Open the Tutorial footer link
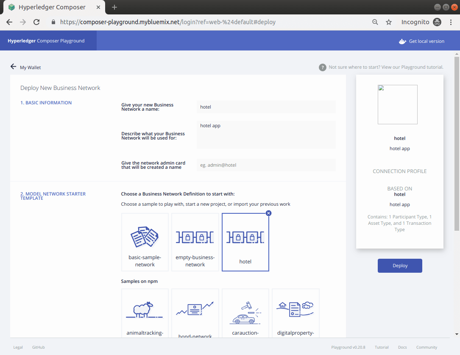The image size is (460, 355). pyautogui.click(x=382, y=347)
